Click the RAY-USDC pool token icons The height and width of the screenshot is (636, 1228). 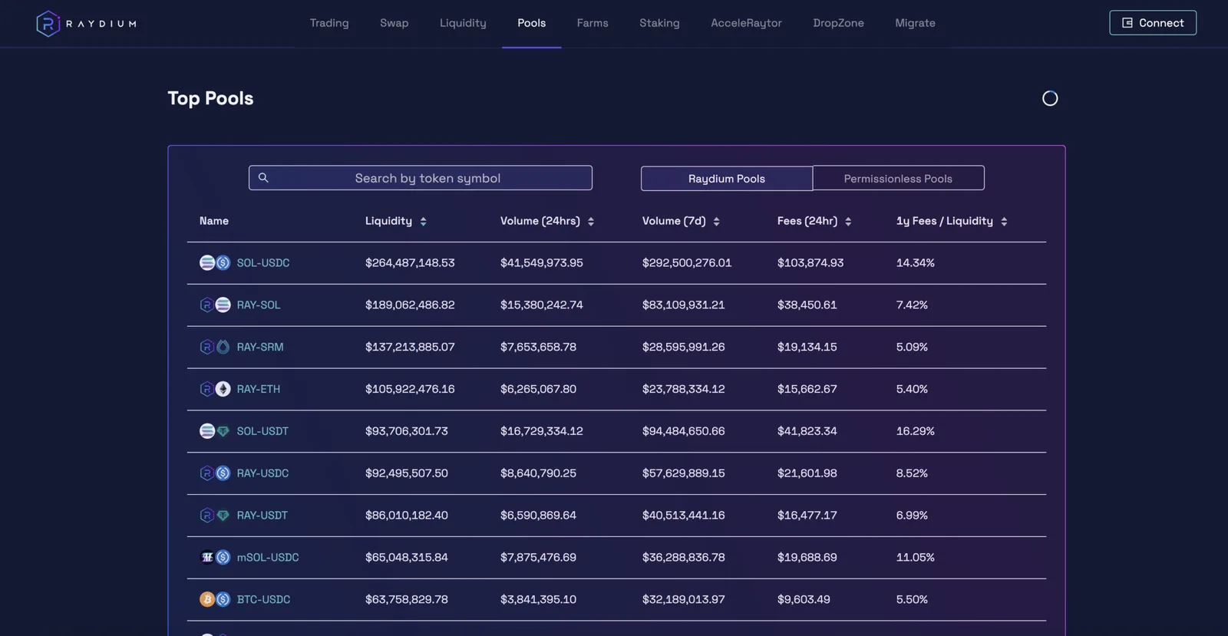coord(215,473)
